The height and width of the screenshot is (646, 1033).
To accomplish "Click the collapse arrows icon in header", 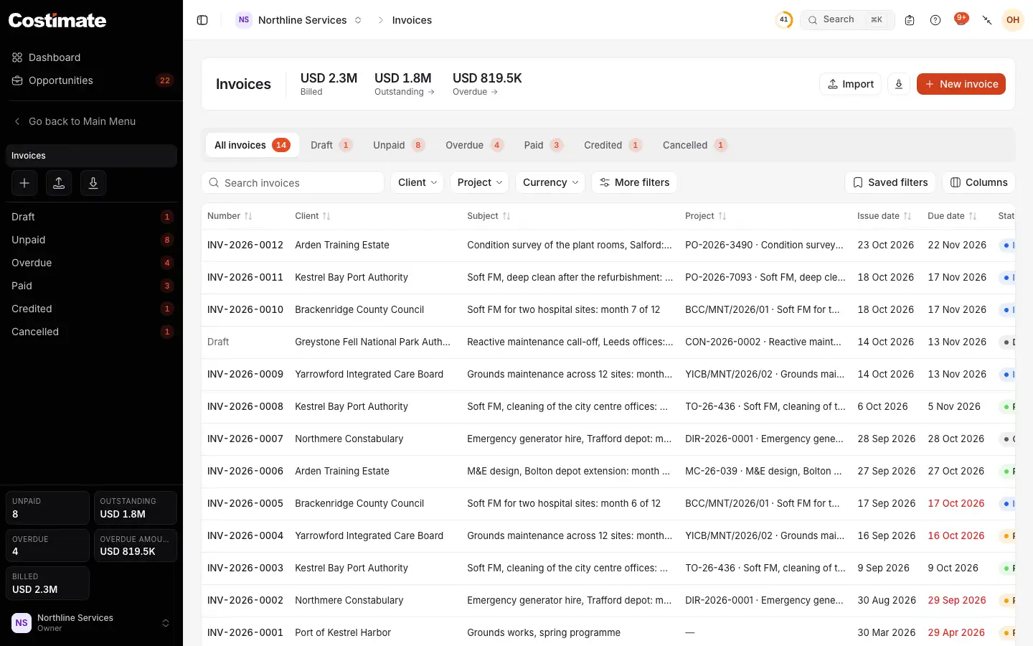I will coord(987,20).
